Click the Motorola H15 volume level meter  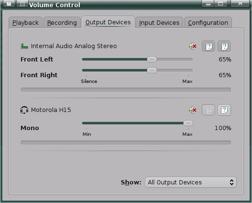click(126, 142)
